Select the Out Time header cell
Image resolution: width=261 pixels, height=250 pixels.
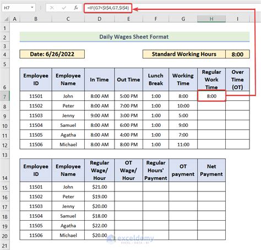pyautogui.click(x=128, y=79)
